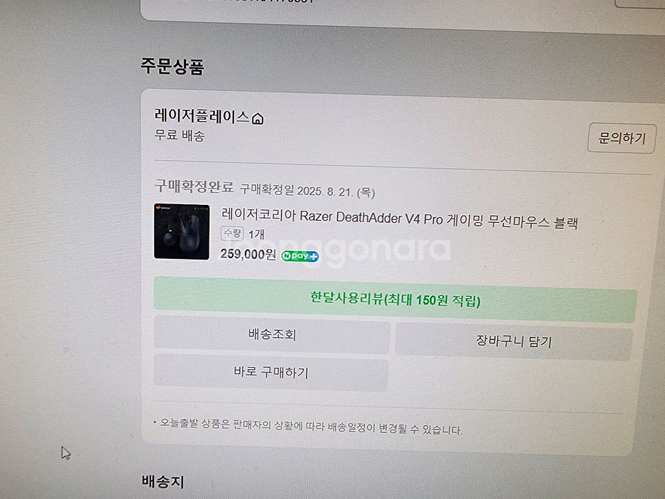Click the 구매확정일 2025. 8. 21. date text
The height and width of the screenshot is (499, 665).
(x=307, y=190)
